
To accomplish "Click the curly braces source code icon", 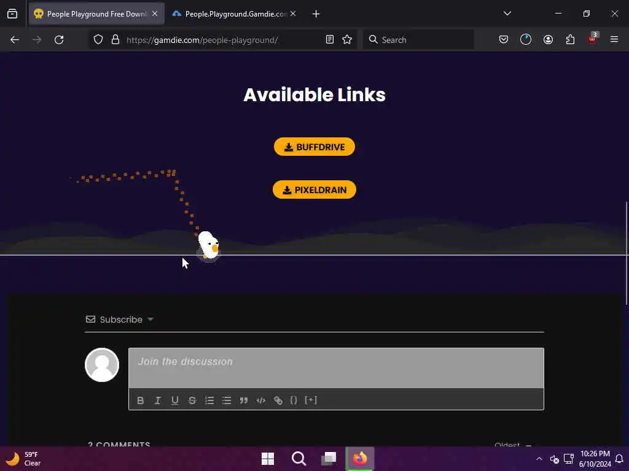I will point(294,400).
